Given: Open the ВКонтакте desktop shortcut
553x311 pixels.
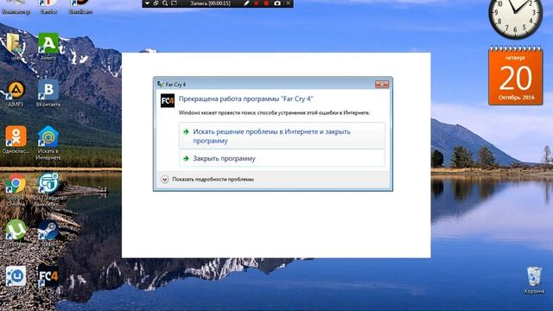Looking at the screenshot, I should click(48, 92).
